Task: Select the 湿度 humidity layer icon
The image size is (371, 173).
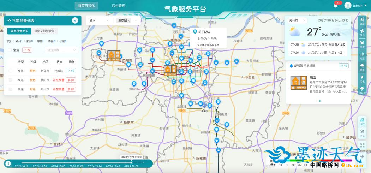Action: (362, 44)
